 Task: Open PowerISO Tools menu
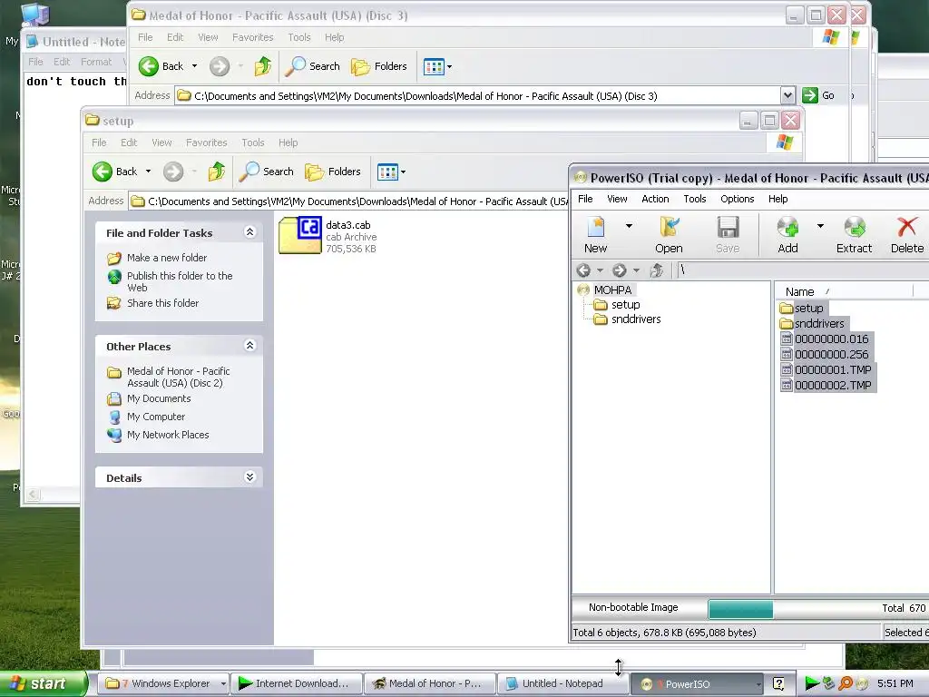pyautogui.click(x=694, y=199)
